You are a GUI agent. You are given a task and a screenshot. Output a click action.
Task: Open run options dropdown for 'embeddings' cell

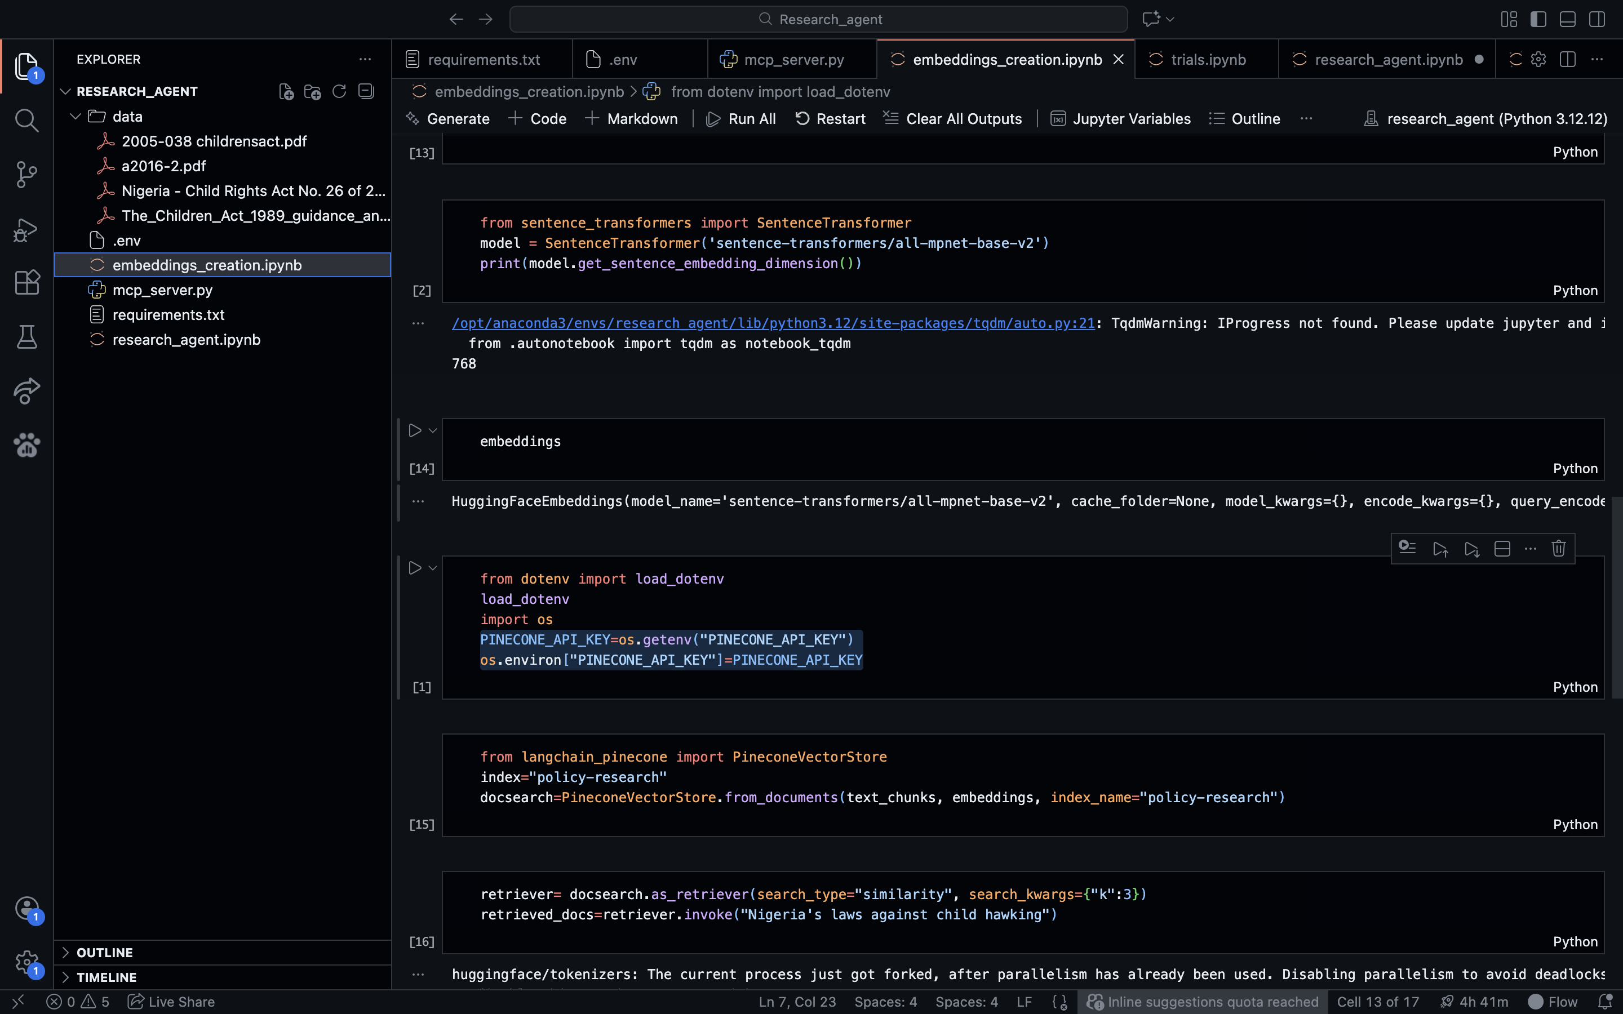(433, 430)
